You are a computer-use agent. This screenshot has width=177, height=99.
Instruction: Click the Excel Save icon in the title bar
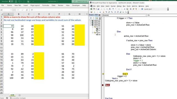point(16,1)
